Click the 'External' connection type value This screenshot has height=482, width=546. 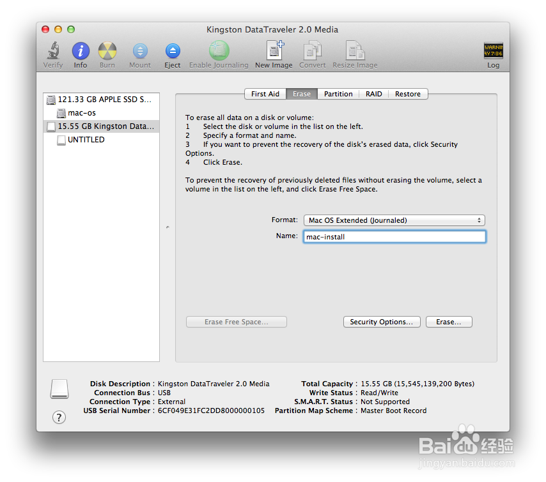click(x=172, y=402)
